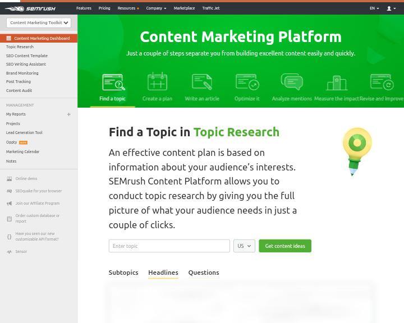
Task: Open the EN language dropdown
Action: coord(374,8)
